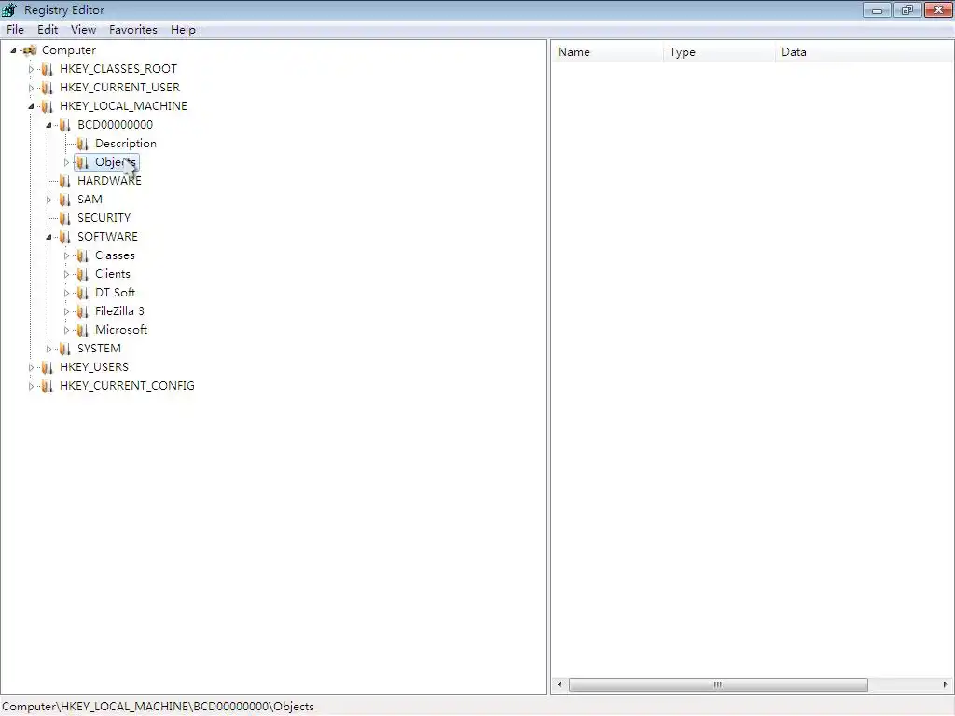Expand the Classes key
955x716 pixels.
pyautogui.click(x=66, y=255)
